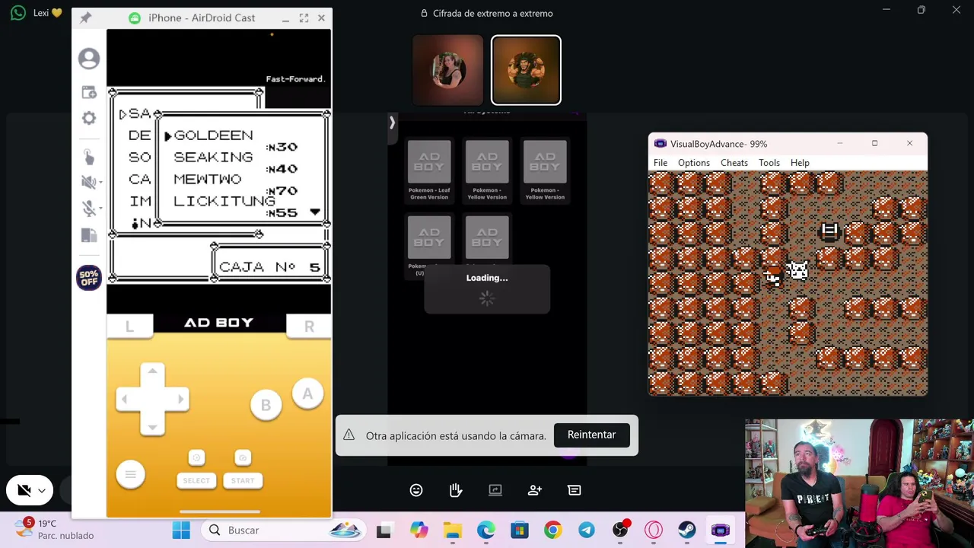The image size is (974, 548).
Task: Open the call chat messages icon
Action: (575, 490)
